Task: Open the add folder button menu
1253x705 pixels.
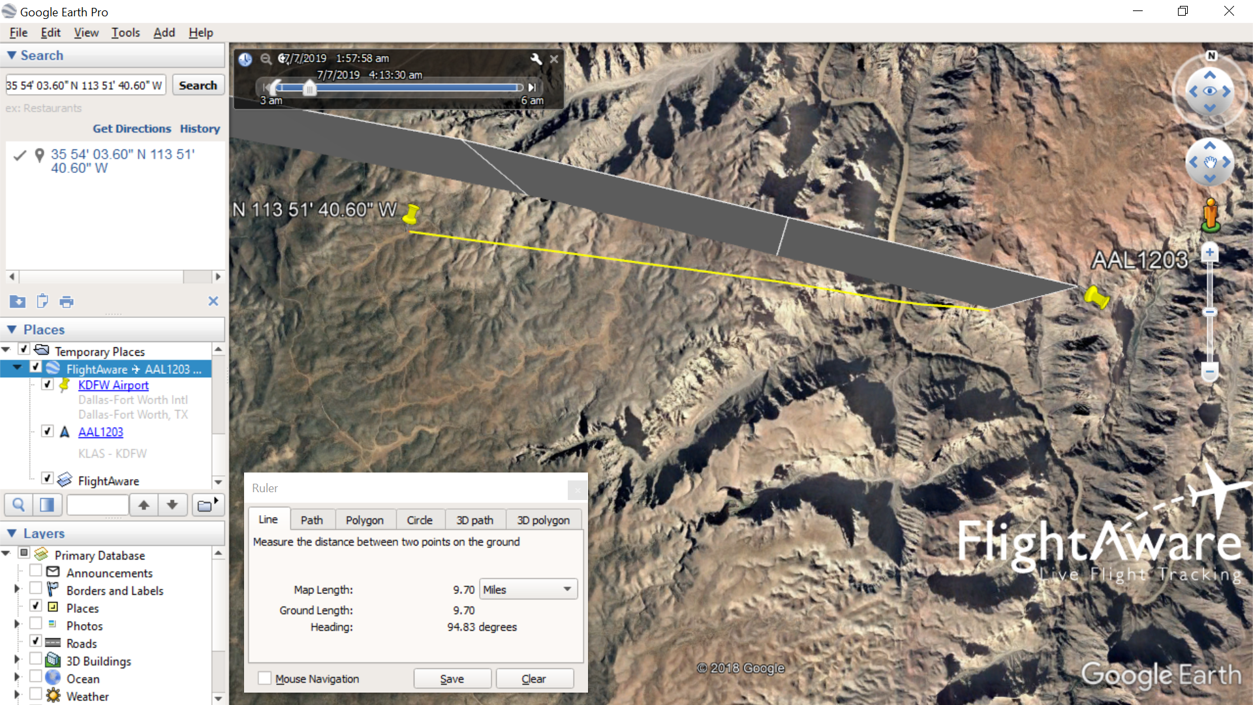Action: [208, 505]
